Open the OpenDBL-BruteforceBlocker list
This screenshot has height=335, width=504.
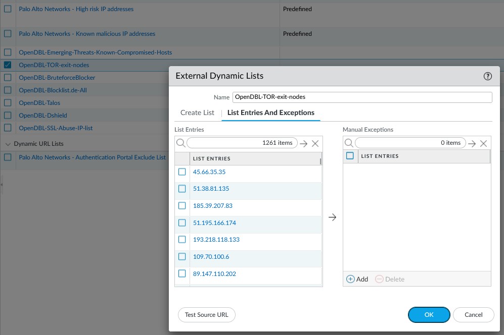57,77
